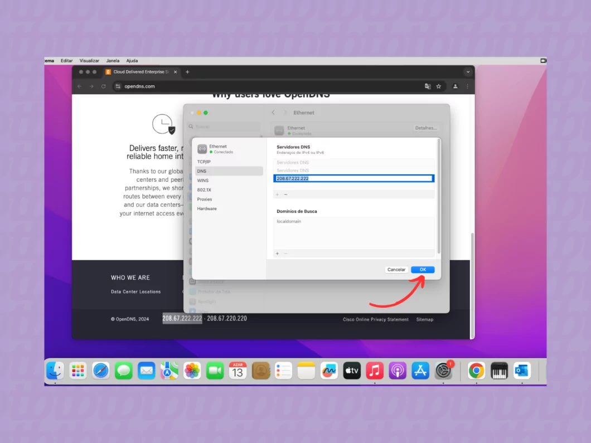This screenshot has width=591, height=443.
Task: Open Chrome three-dot menu
Action: tap(467, 86)
